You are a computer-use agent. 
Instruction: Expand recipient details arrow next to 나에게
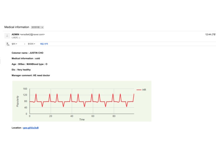pyautogui.click(x=19, y=38)
